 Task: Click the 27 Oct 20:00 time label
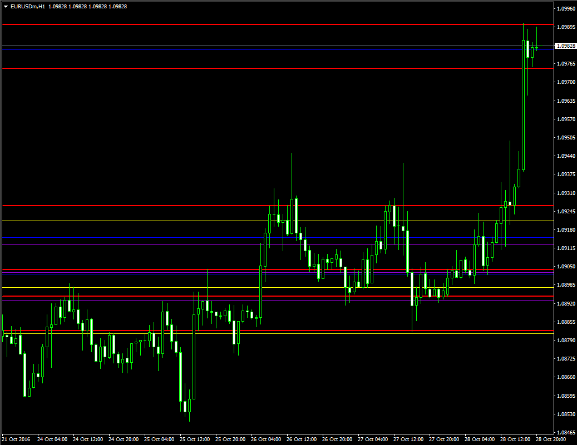point(444,439)
